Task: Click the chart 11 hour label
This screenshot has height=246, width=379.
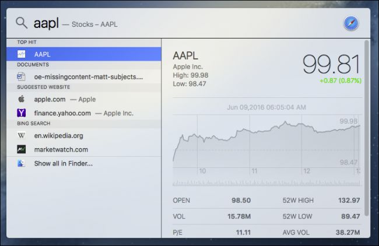Action: (255, 171)
